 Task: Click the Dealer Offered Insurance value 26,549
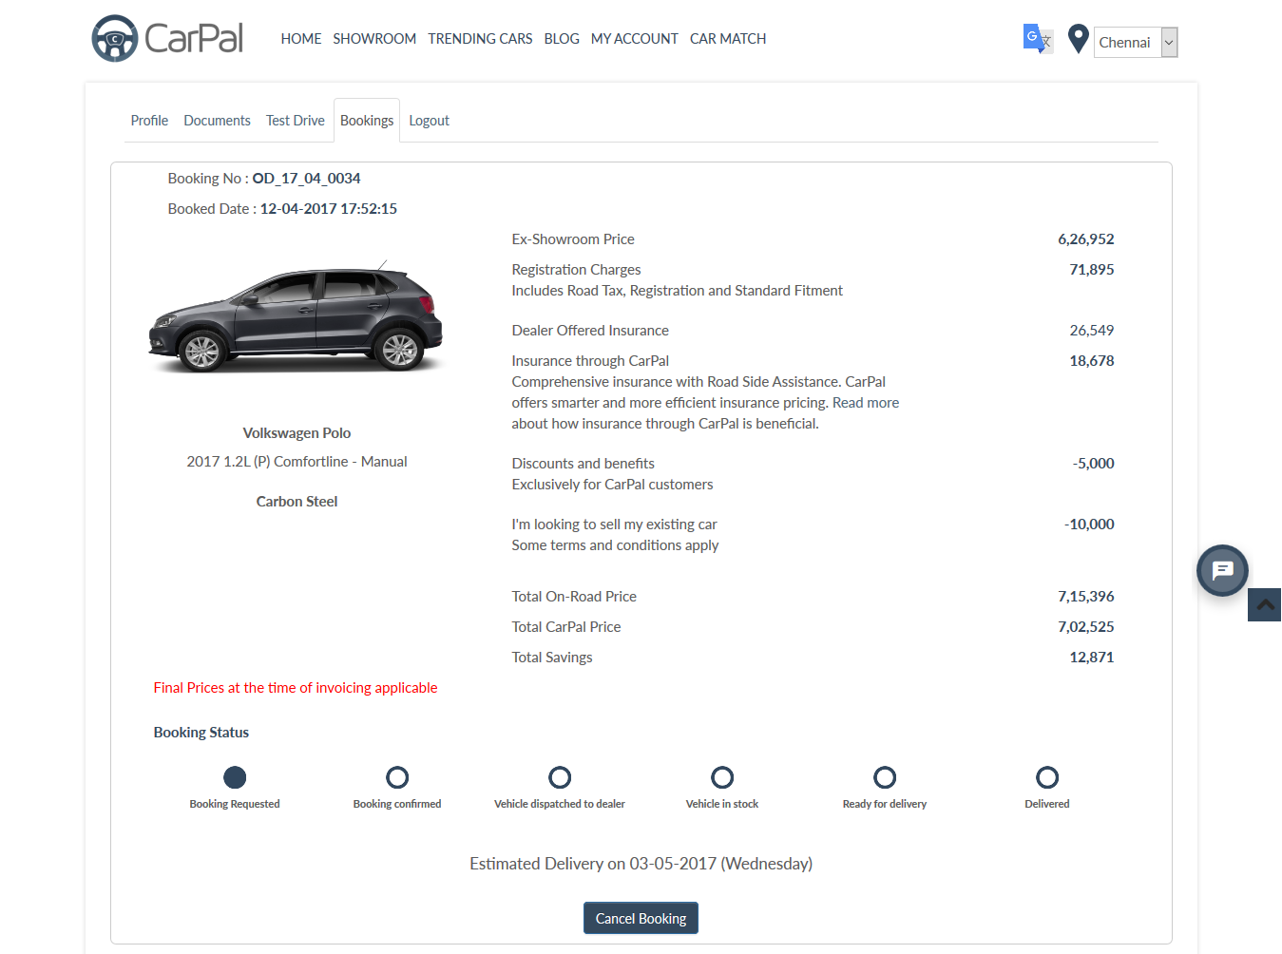tap(1092, 331)
